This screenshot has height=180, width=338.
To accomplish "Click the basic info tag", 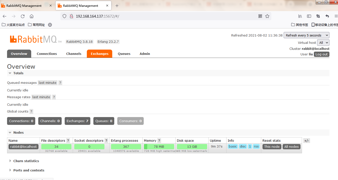I will (233, 147).
